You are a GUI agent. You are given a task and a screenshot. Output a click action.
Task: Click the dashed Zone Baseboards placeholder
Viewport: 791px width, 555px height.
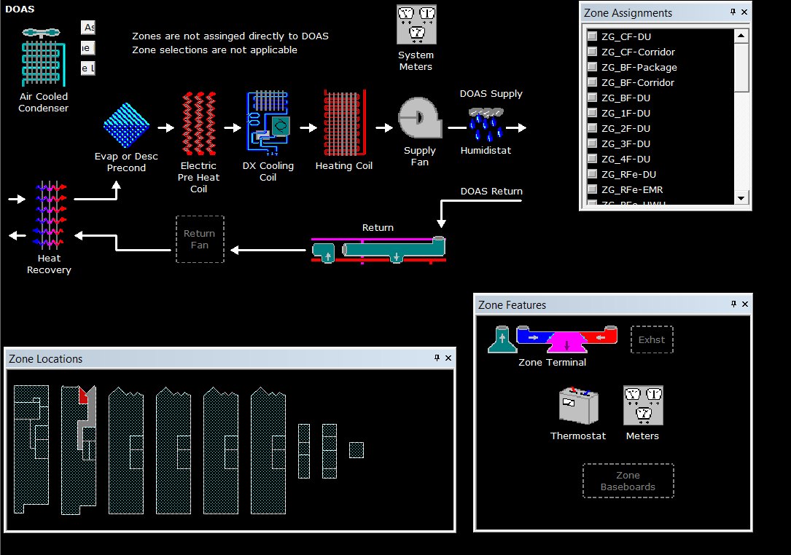[x=628, y=481]
